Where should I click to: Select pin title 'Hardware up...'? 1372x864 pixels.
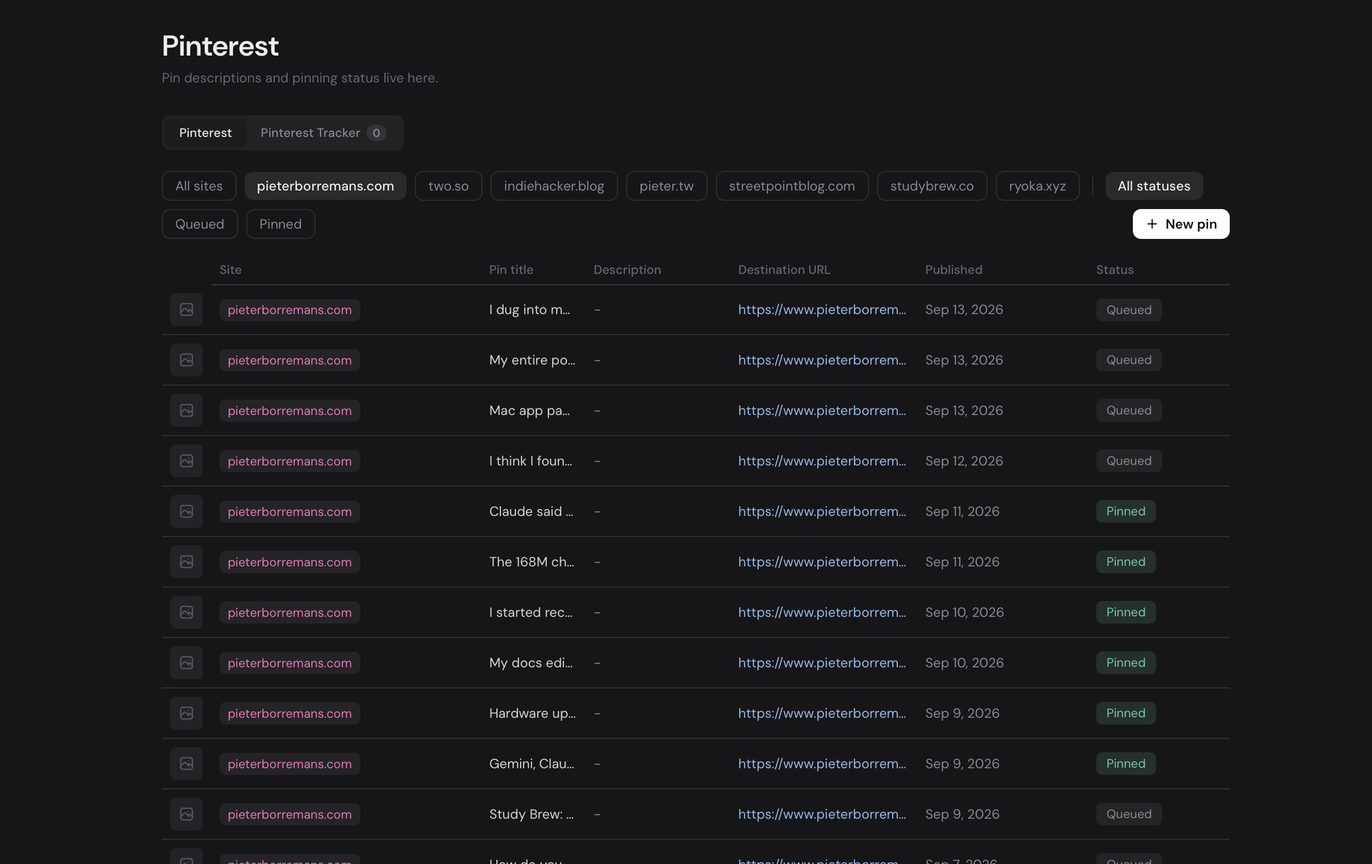tap(532, 713)
